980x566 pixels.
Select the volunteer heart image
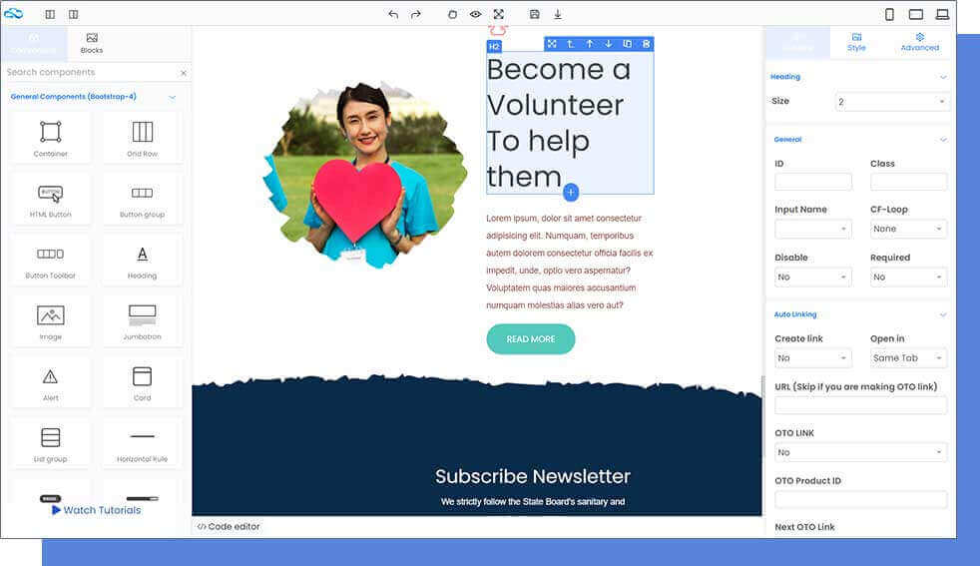[x=365, y=177]
